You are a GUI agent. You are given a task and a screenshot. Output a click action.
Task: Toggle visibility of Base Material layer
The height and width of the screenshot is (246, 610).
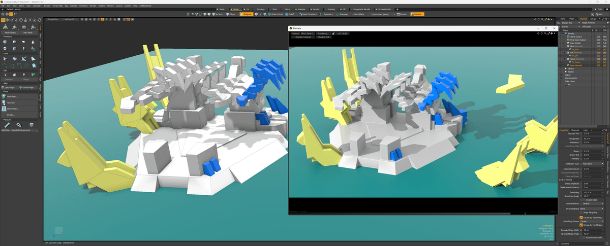click(x=560, y=65)
